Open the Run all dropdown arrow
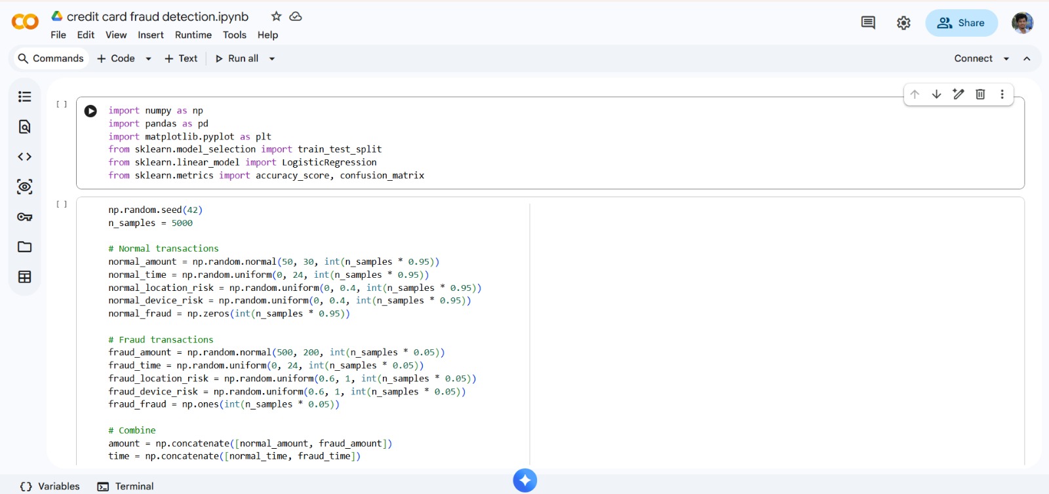 pos(272,59)
